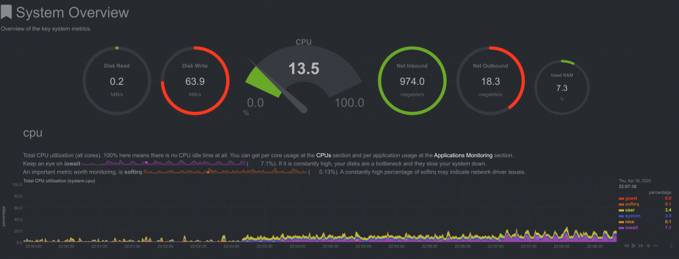
Task: Click the cpu section heading
Action: pos(33,133)
